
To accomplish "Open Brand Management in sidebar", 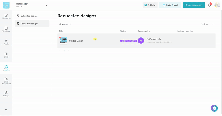I will (x=6, y=81).
